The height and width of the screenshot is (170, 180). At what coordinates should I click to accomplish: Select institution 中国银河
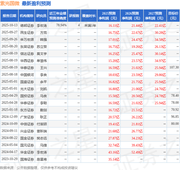[27, 75]
